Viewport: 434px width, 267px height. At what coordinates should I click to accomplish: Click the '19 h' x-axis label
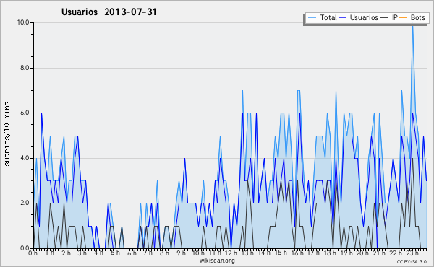click(x=346, y=253)
